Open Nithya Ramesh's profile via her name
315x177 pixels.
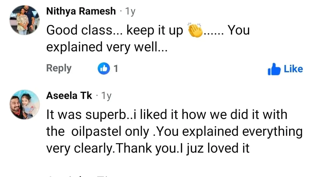point(81,11)
